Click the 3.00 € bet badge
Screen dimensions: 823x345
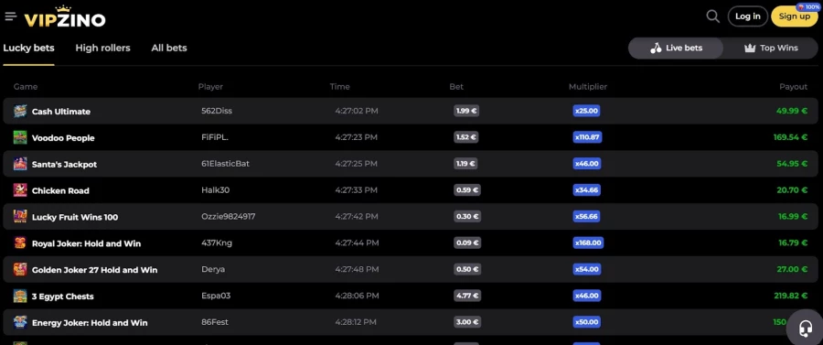tap(467, 322)
